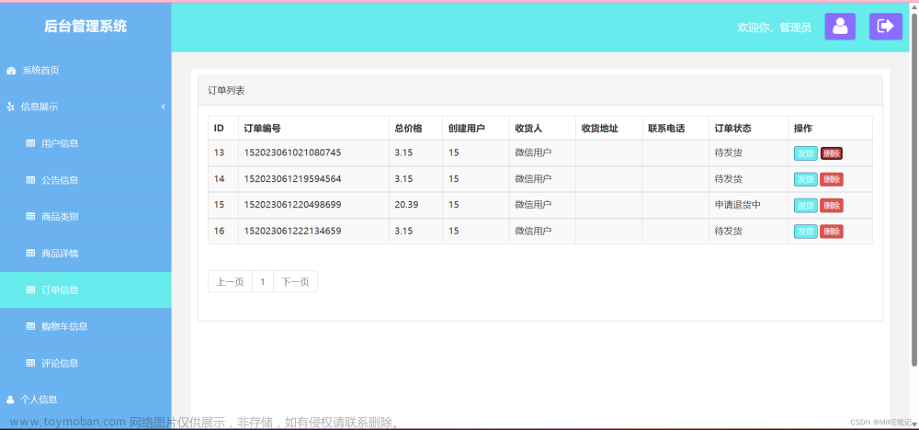Click order number 152023061219594564
919x430 pixels.
click(x=293, y=178)
